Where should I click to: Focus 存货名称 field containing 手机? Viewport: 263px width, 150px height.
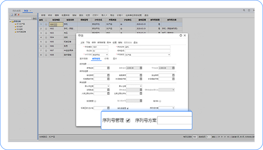pos(147,47)
